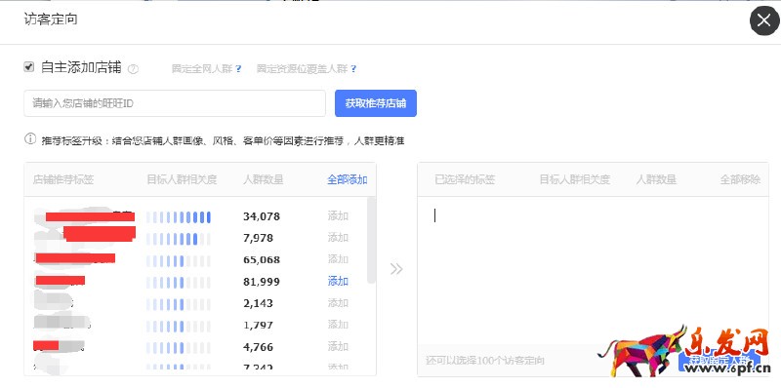Click the 旺旺ID input field
The image size is (781, 388).
click(175, 103)
